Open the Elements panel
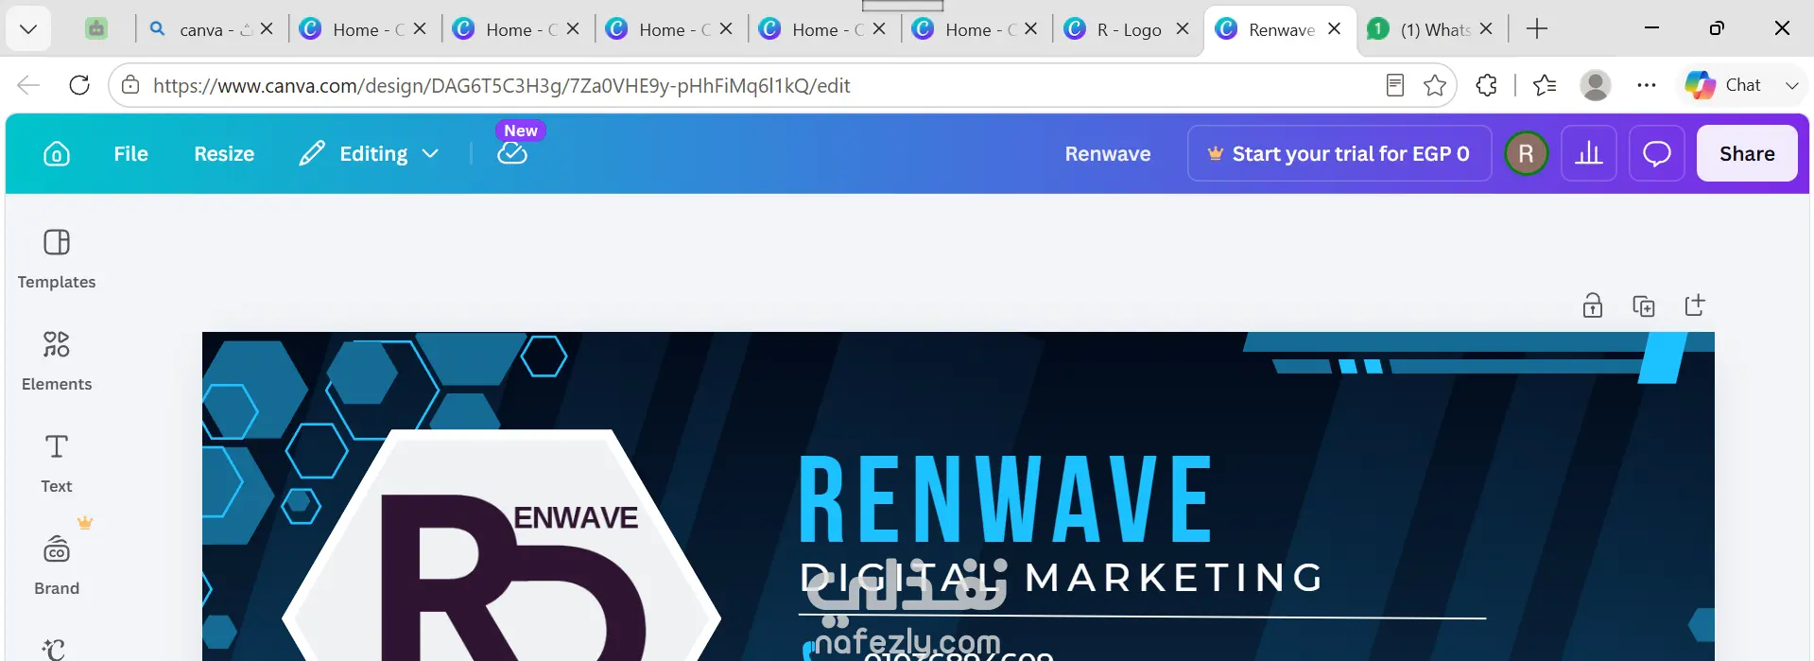Image resolution: width=1814 pixels, height=661 pixels. (x=57, y=361)
